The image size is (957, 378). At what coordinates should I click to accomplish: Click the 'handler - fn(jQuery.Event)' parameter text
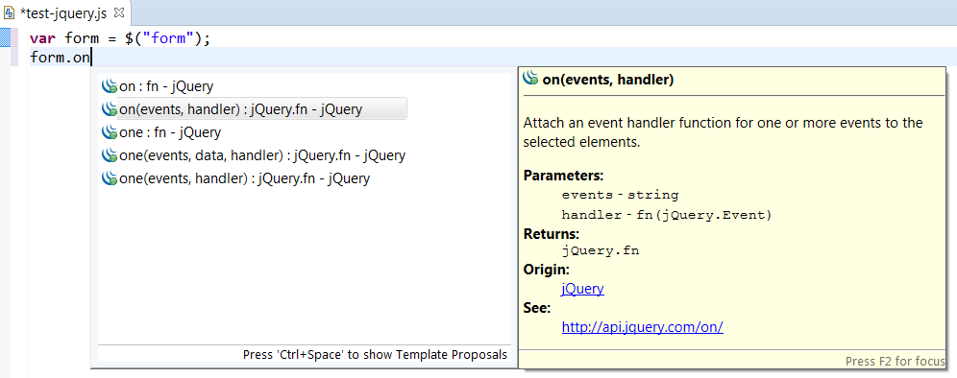[x=667, y=215]
